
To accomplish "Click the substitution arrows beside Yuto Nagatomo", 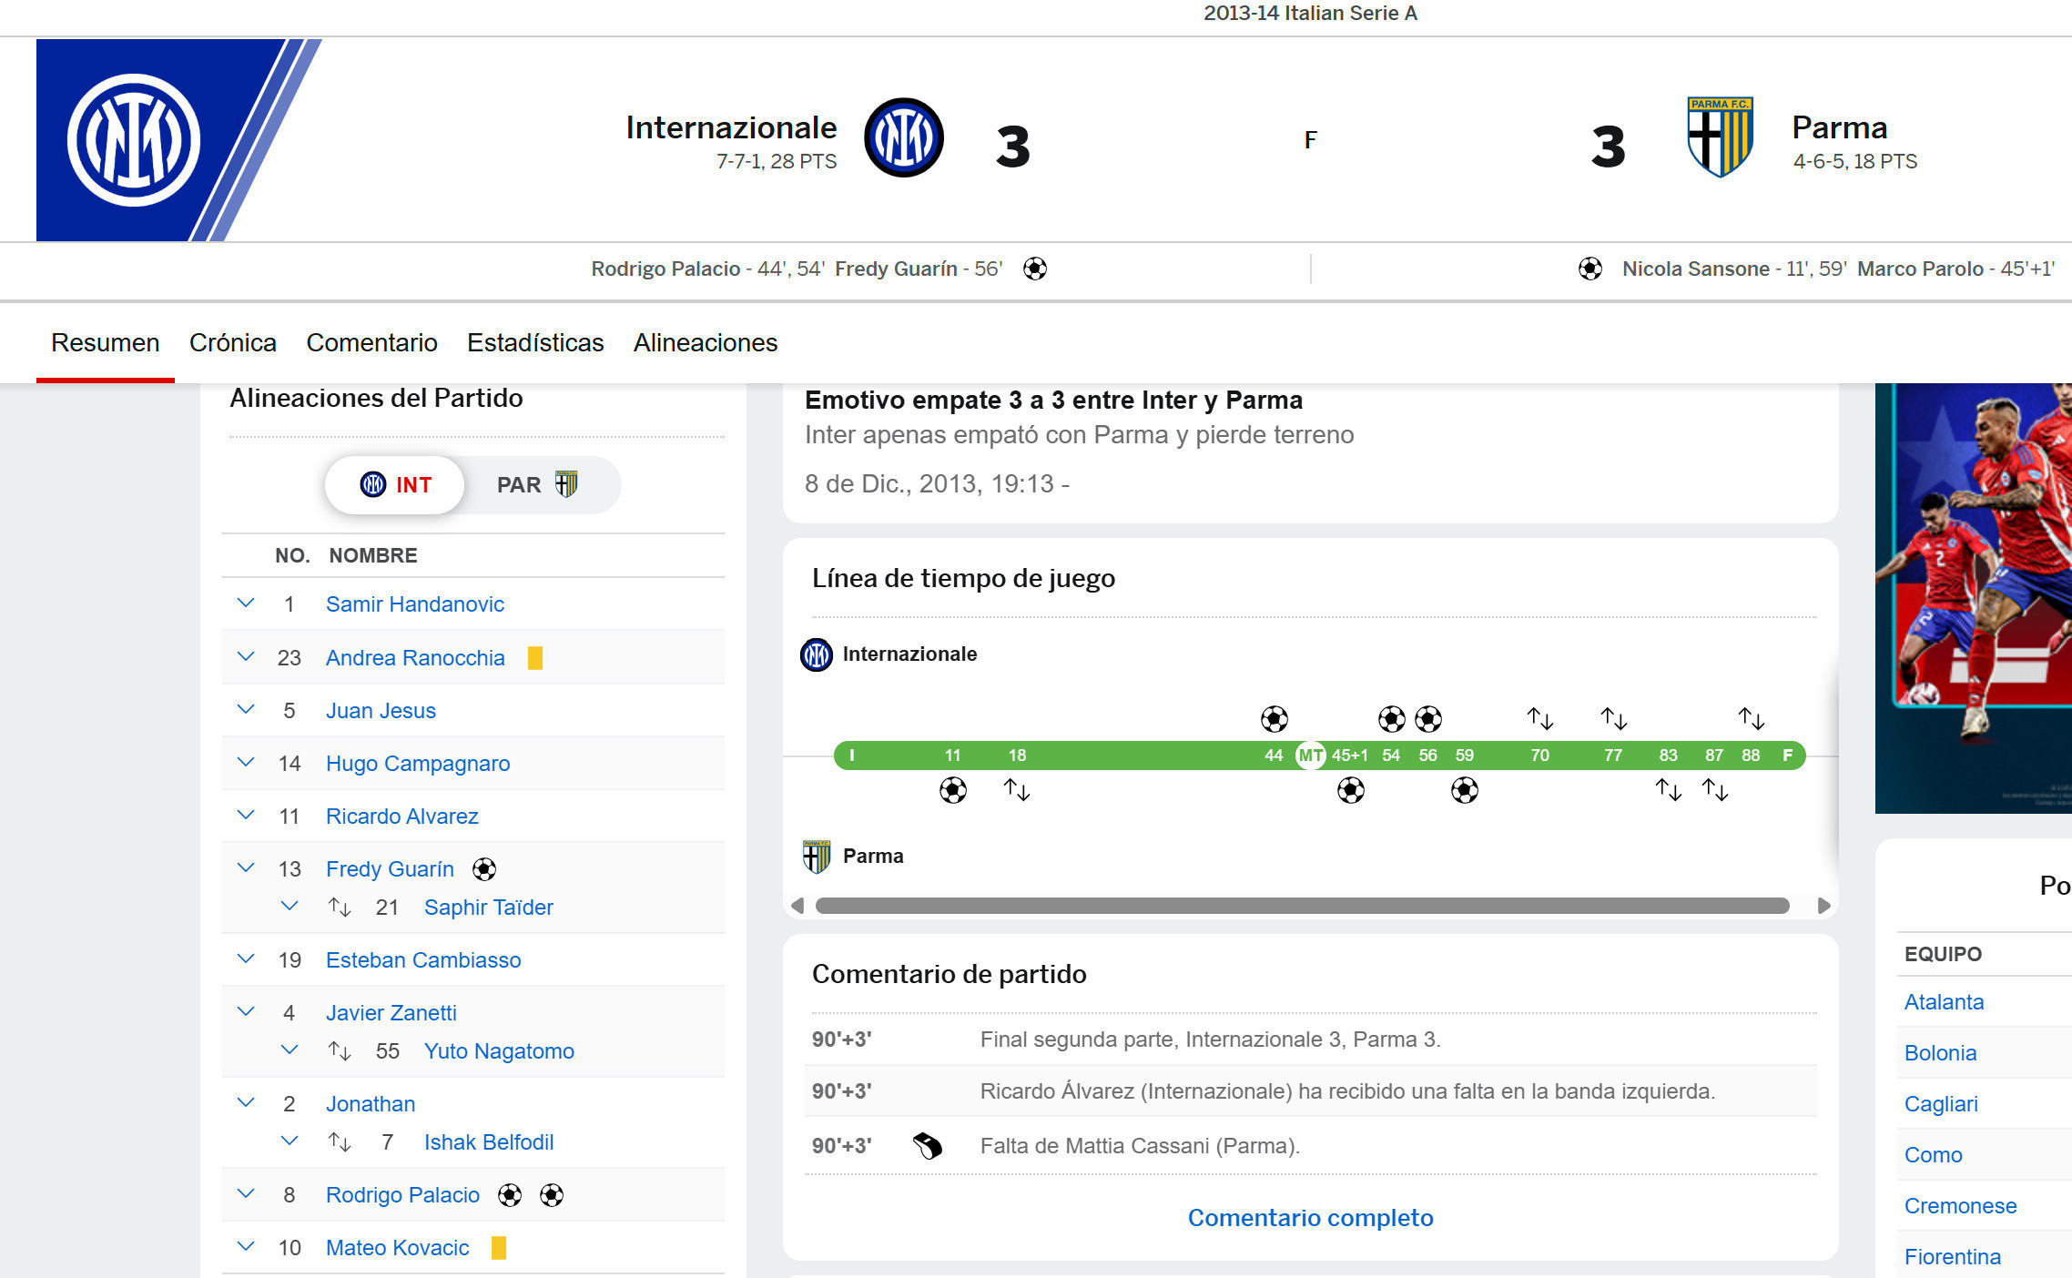I will click(x=340, y=1051).
